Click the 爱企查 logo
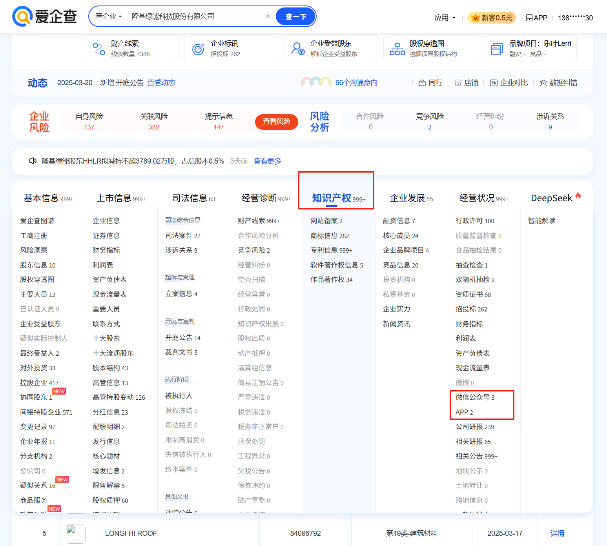 click(44, 16)
